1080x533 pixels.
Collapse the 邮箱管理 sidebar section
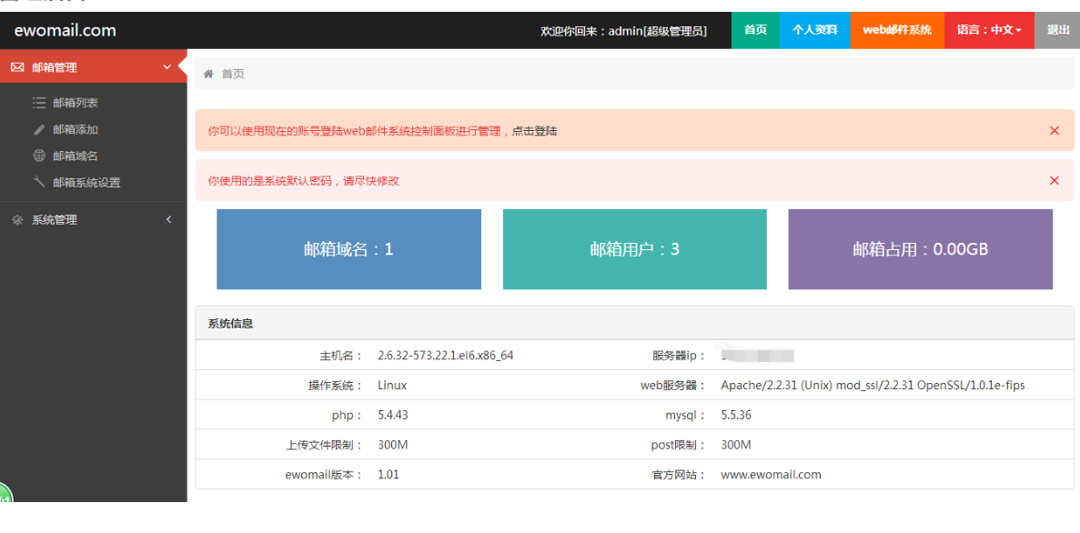pos(167,67)
